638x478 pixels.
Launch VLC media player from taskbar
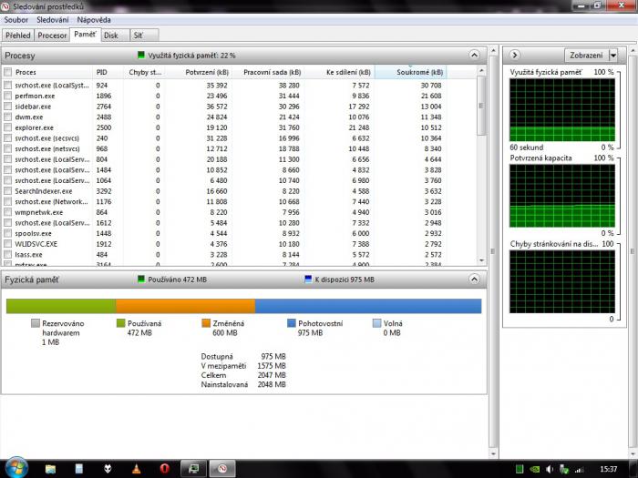[x=137, y=468]
